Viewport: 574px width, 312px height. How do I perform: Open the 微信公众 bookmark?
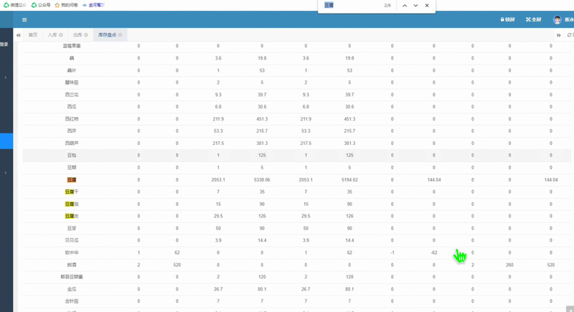[15, 5]
